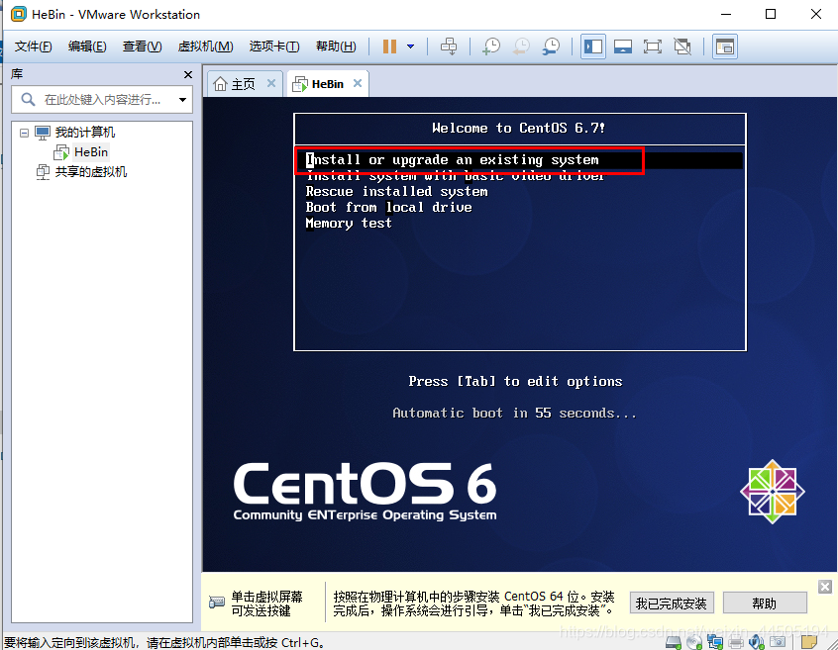The height and width of the screenshot is (650, 838).
Task: Click the CD/DVD drive status bar icon
Action: pyautogui.click(x=694, y=642)
